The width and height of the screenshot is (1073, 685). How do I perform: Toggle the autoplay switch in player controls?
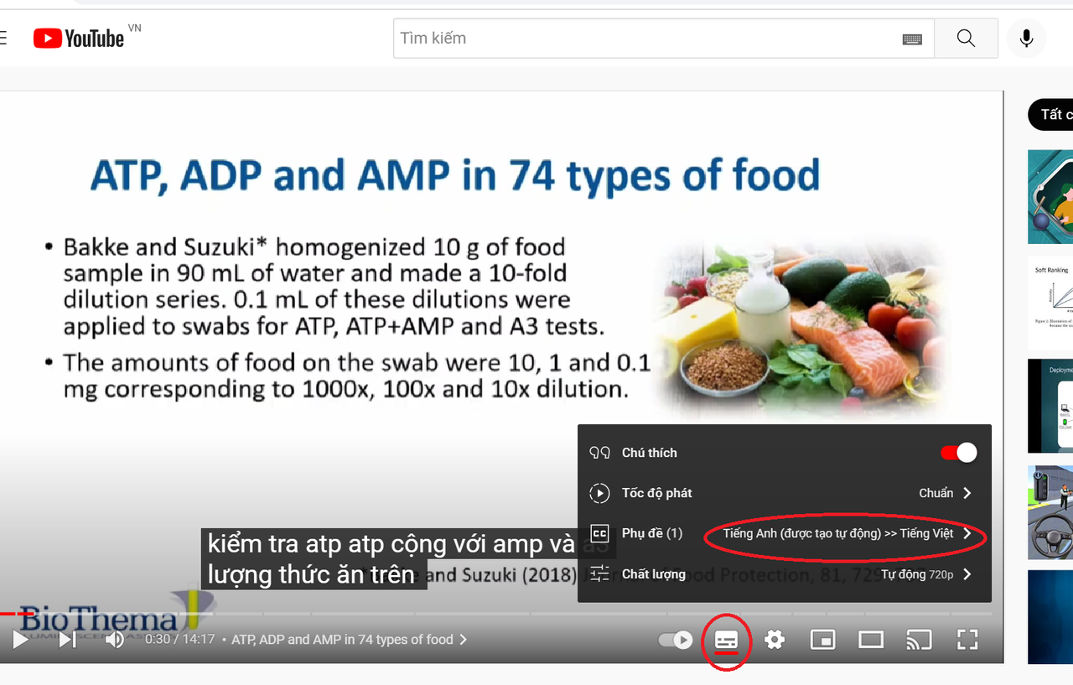click(676, 641)
